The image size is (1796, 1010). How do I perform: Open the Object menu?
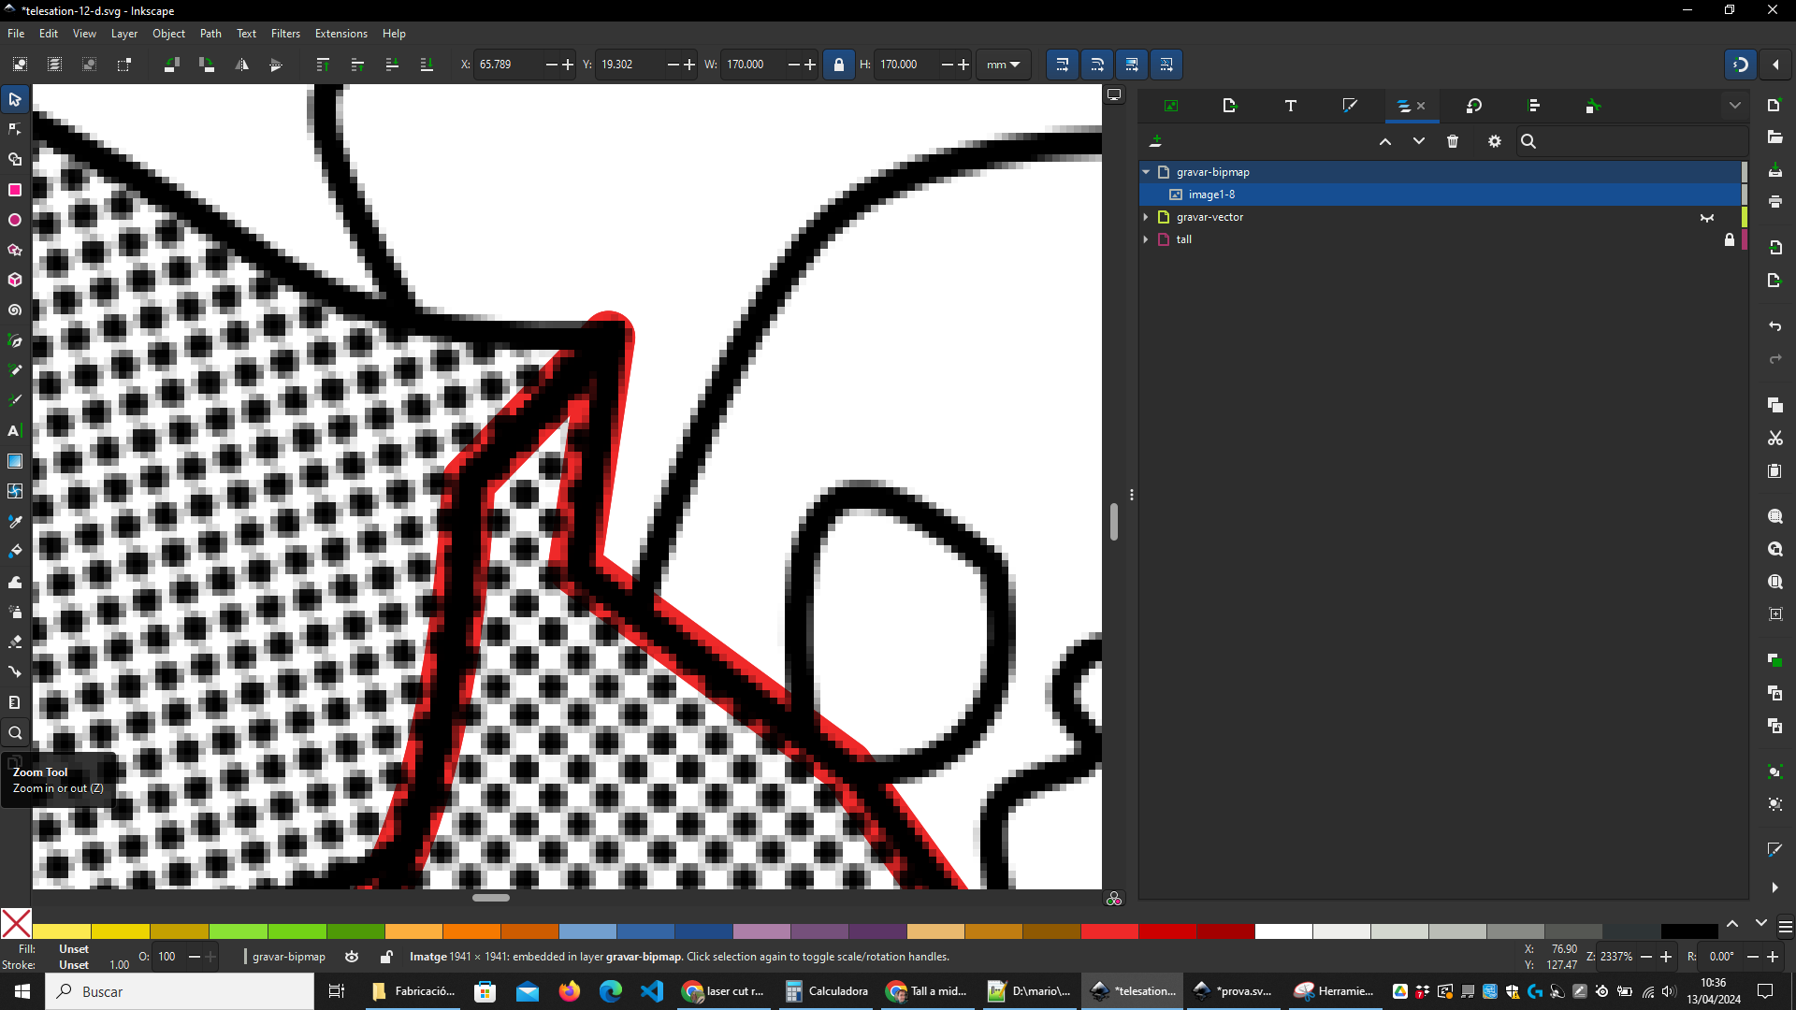[x=169, y=34]
